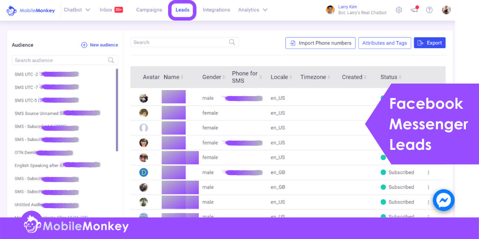Sort table by Gender column
The width and height of the screenshot is (479, 239).
[213, 77]
